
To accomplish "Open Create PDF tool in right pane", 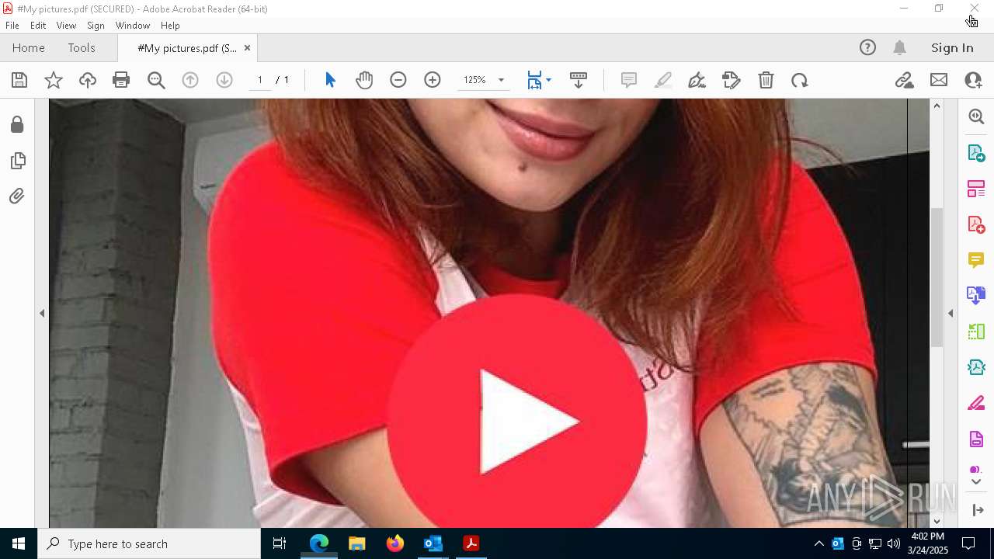I will point(976,224).
